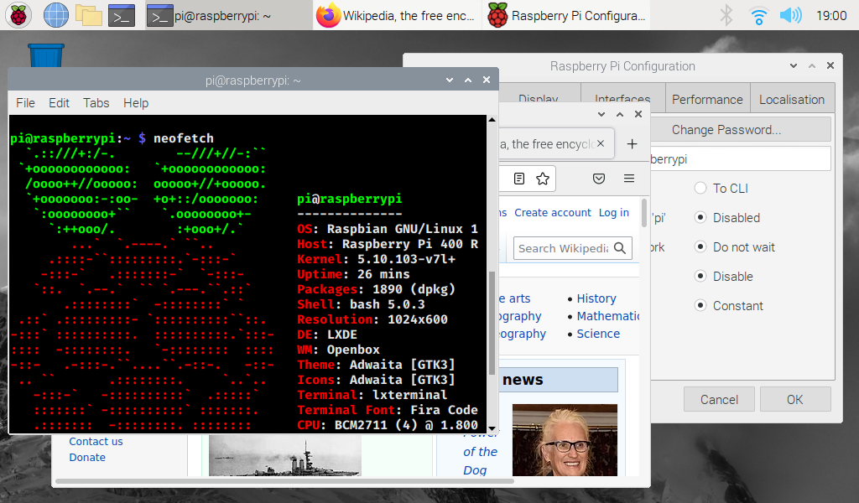859x503 pixels.
Task: Open the Wi-Fi network menu
Action: 758,15
